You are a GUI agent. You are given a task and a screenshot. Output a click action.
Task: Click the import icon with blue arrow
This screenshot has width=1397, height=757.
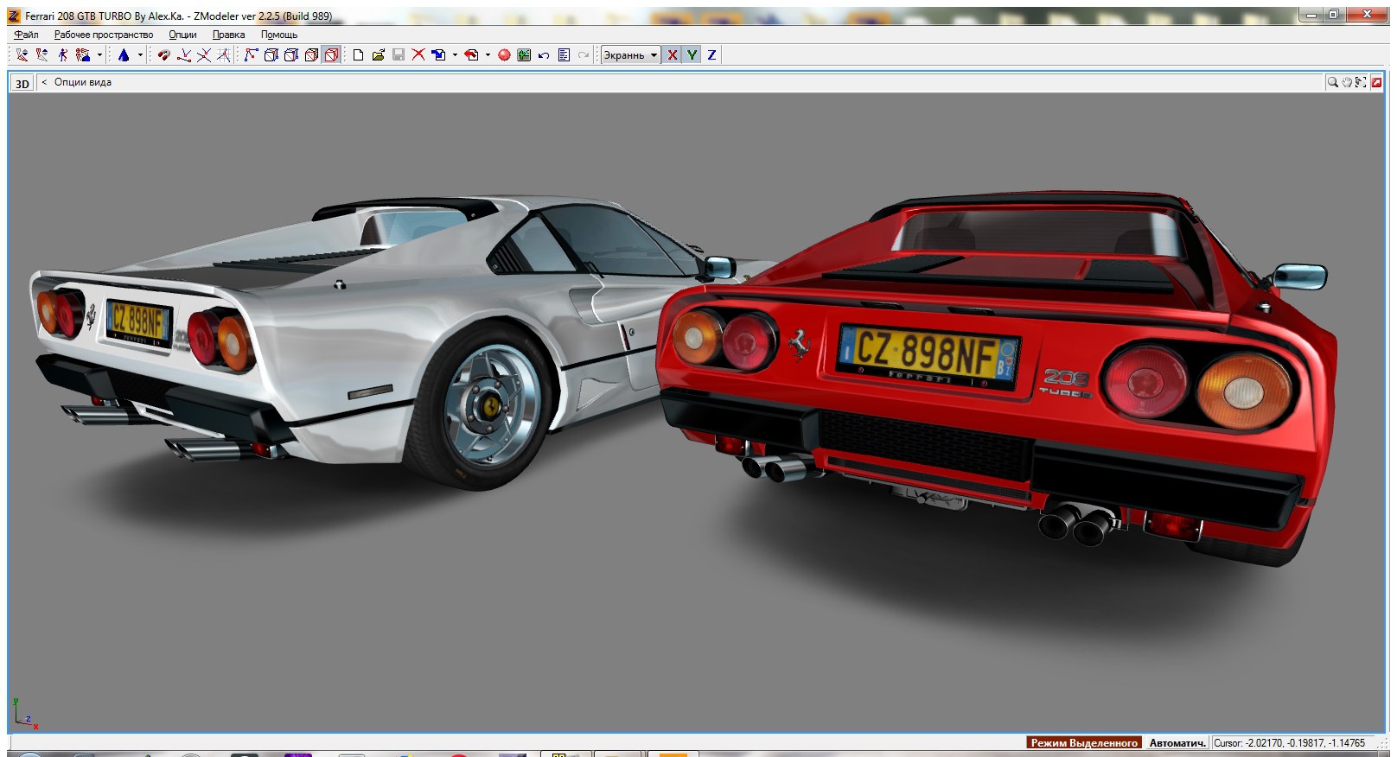point(439,54)
